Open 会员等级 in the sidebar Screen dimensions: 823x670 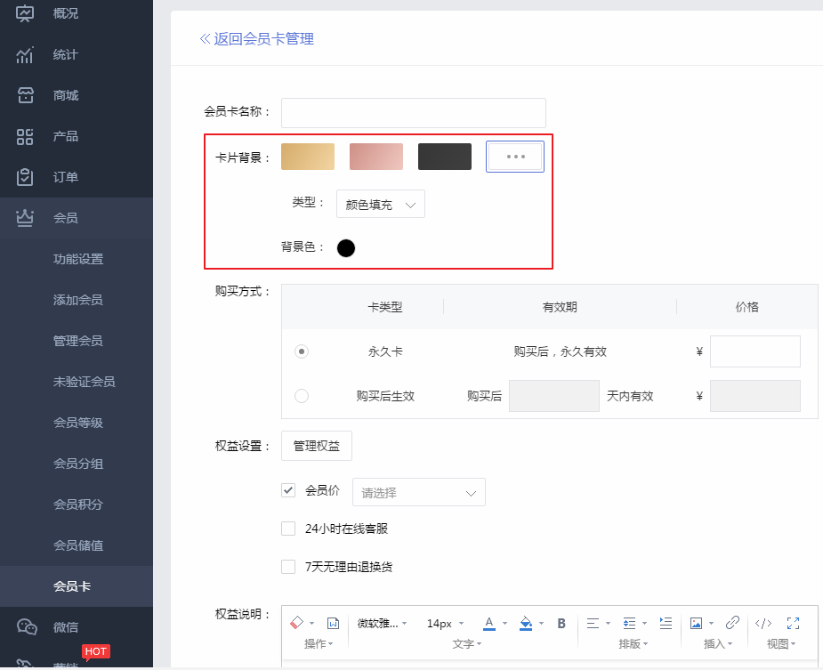78,423
